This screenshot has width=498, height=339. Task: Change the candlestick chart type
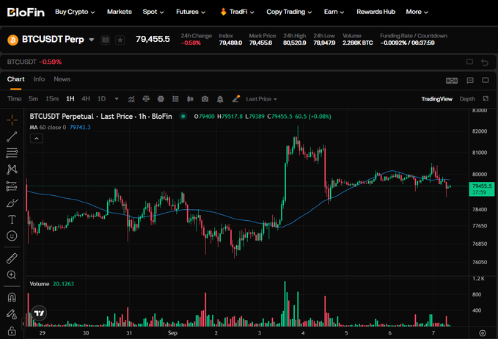pyautogui.click(x=190, y=99)
